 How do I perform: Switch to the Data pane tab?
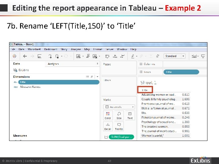pos(16,63)
